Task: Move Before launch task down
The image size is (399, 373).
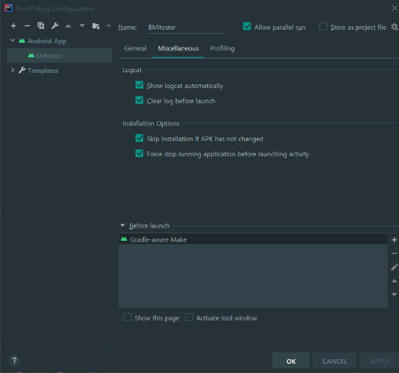Action: pyautogui.click(x=394, y=295)
